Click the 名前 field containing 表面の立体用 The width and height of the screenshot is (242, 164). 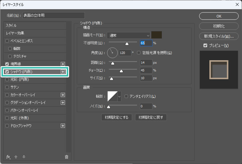(54, 15)
